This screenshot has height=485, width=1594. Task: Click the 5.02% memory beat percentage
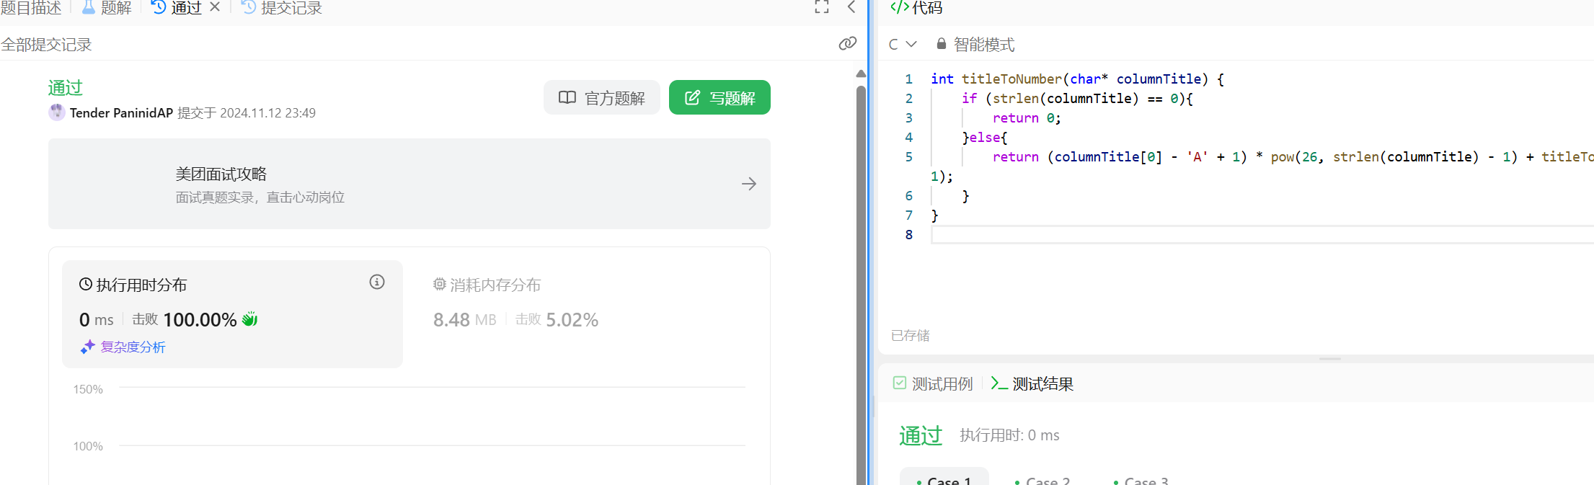tap(572, 320)
